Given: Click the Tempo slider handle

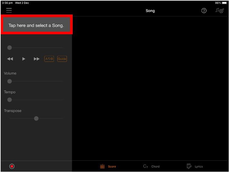Looking at the screenshot, I should 10,100.
